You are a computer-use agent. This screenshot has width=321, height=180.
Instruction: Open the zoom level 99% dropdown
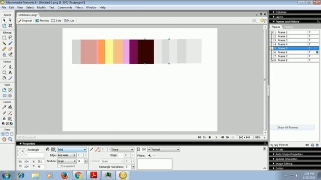point(264,137)
